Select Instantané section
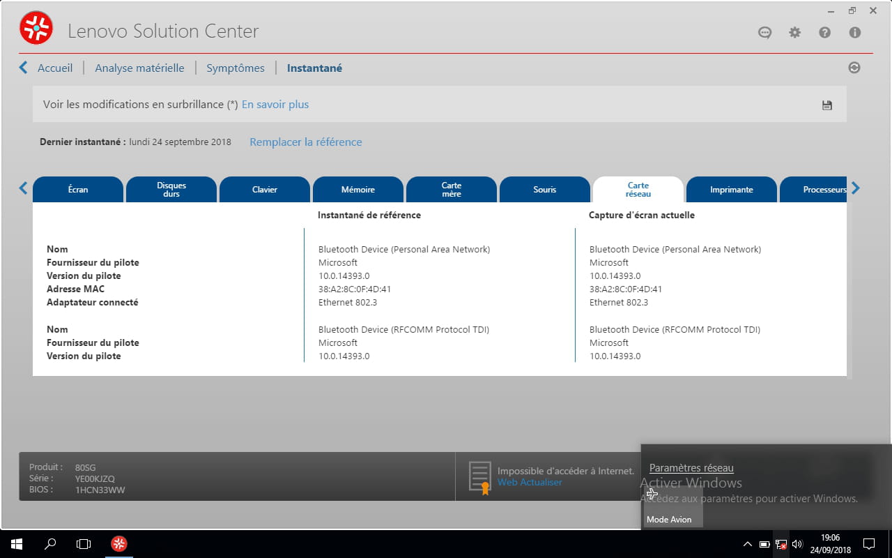Image resolution: width=892 pixels, height=558 pixels. 314,68
